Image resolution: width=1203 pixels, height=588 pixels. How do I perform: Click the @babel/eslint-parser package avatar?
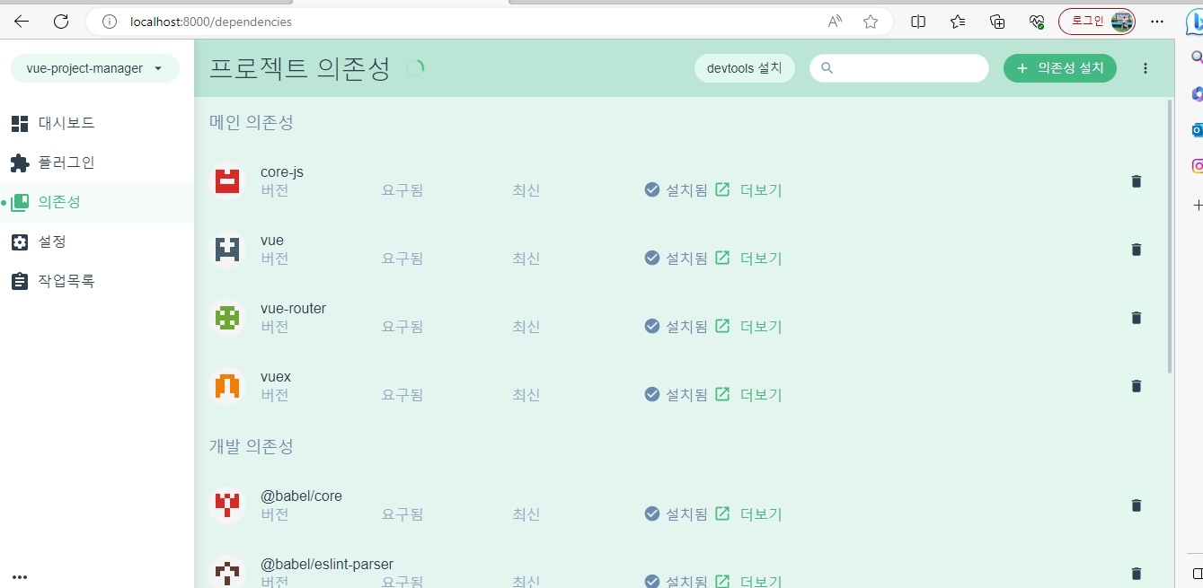pyautogui.click(x=227, y=572)
